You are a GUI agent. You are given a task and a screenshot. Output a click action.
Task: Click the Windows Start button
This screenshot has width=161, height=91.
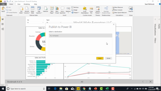coord(3,89)
